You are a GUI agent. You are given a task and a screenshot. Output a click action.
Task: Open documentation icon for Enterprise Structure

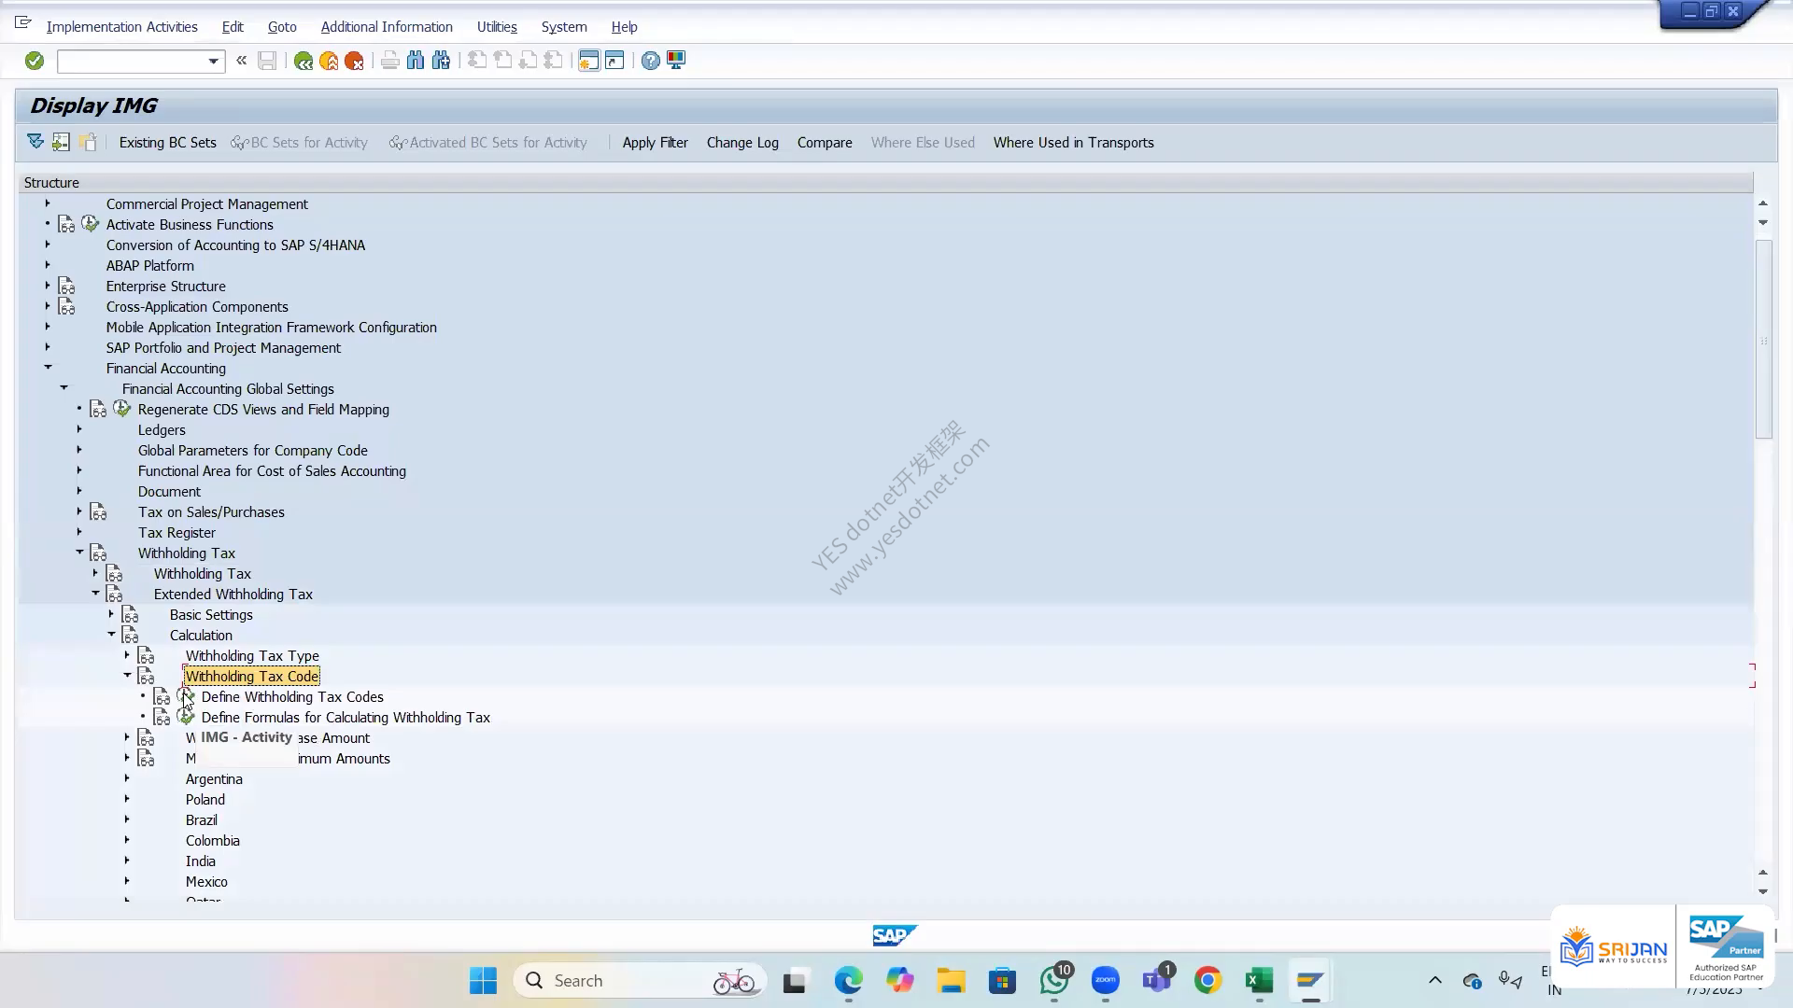[67, 287]
